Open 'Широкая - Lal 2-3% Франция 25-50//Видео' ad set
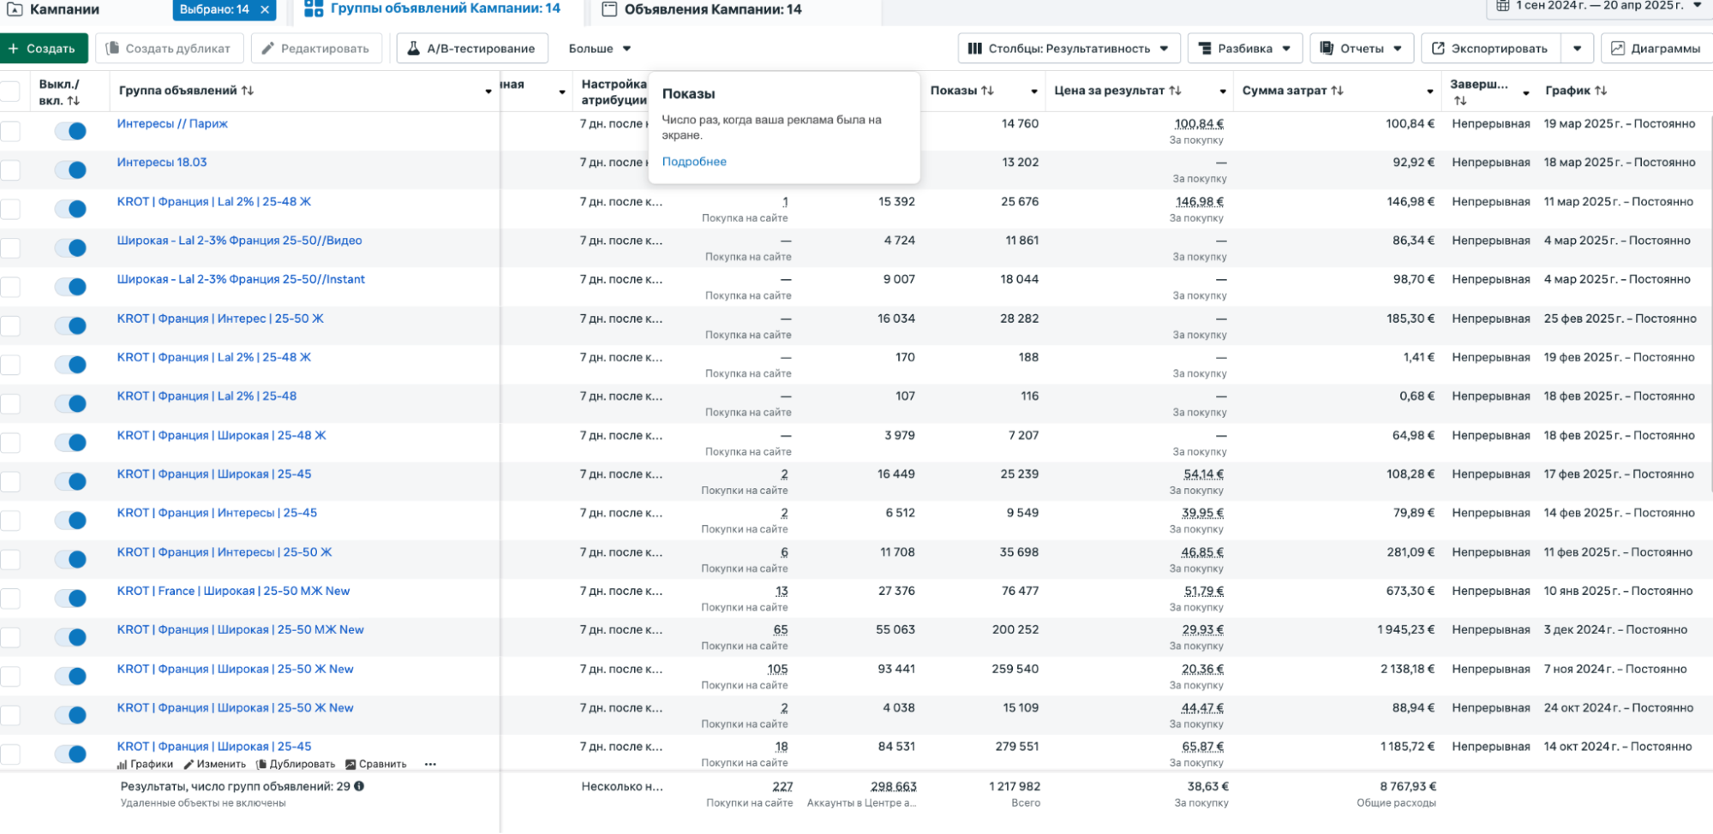The width and height of the screenshot is (1713, 834). pos(239,241)
